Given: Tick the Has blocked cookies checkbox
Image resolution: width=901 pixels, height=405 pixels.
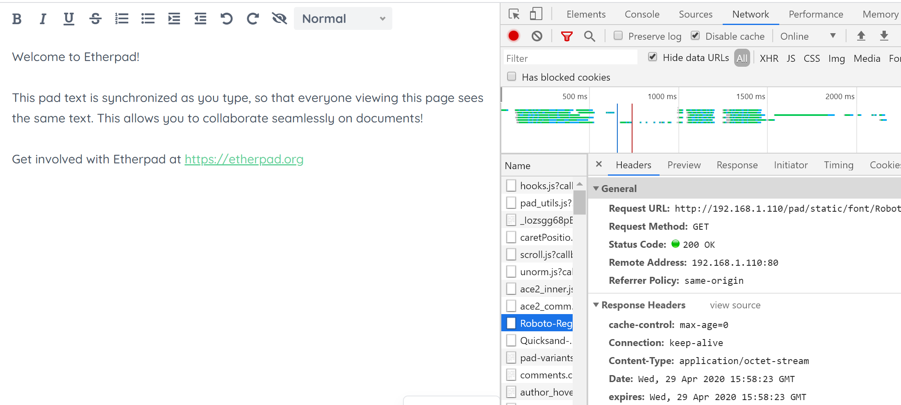Looking at the screenshot, I should pos(511,77).
